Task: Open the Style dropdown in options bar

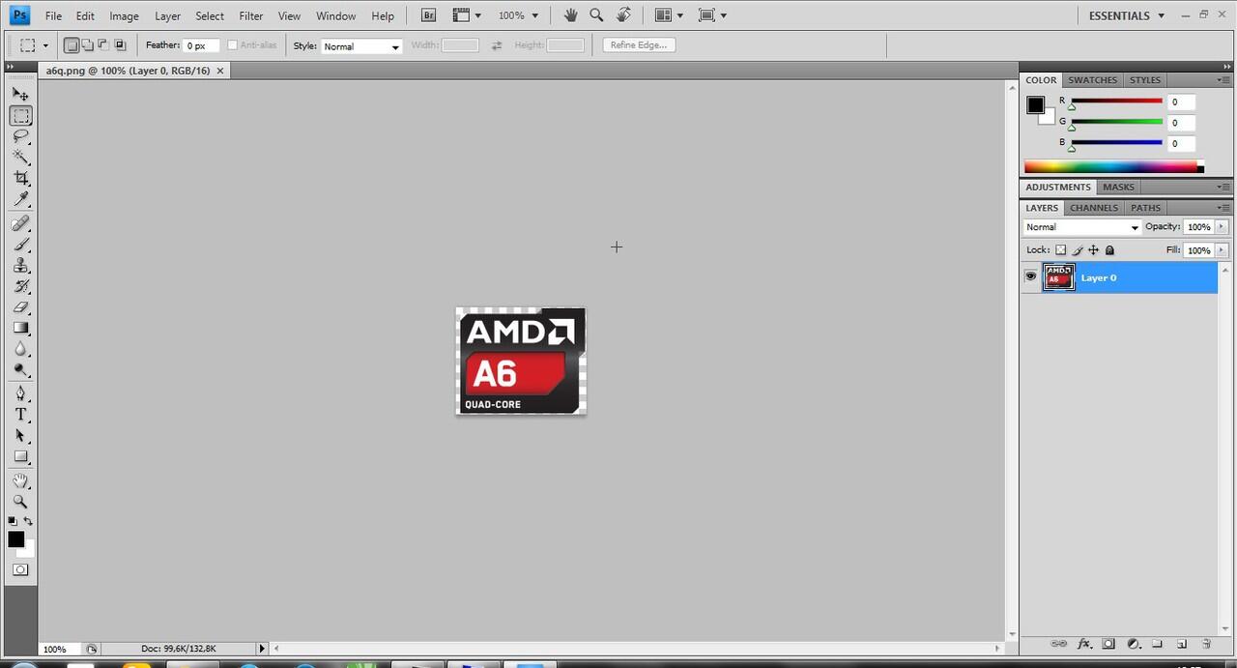Action: 361,46
